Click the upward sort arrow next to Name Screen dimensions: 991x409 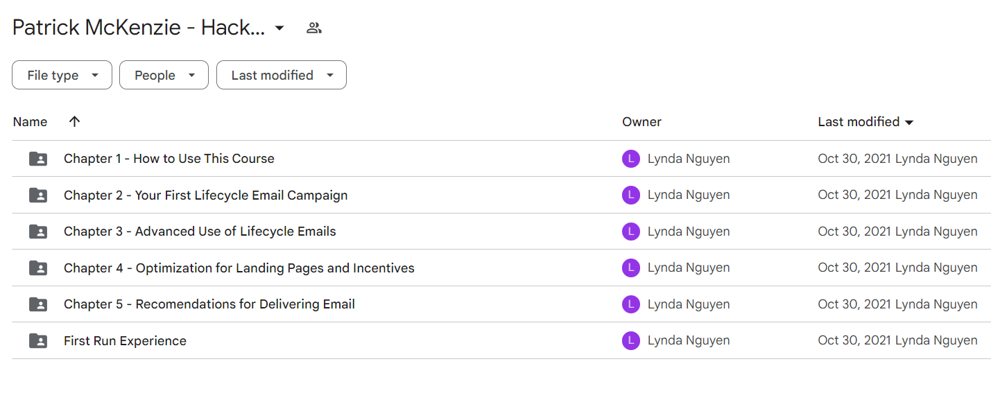pos(75,121)
